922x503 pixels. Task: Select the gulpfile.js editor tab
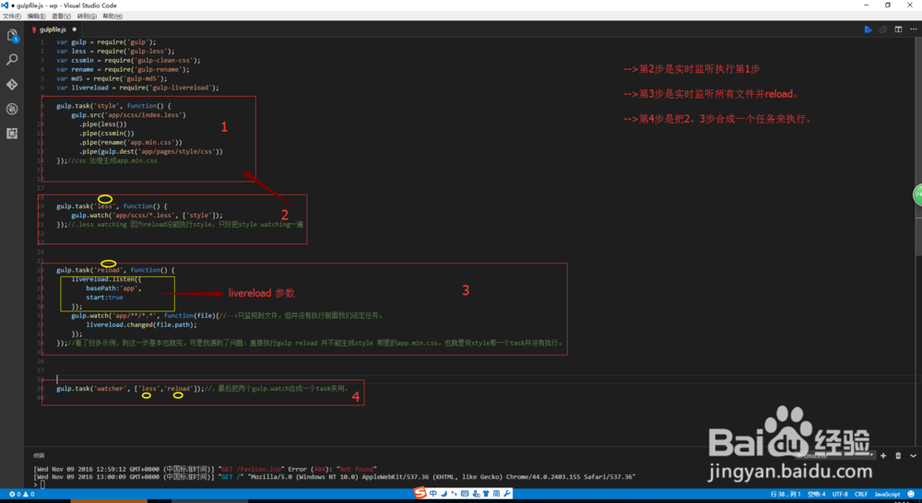click(53, 29)
